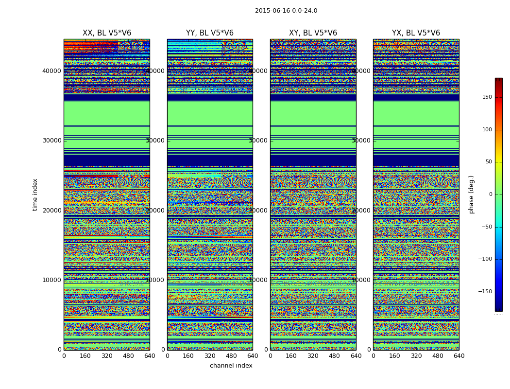Click the XY panel phase image
This screenshot has height=389, width=510.
click(x=313, y=194)
